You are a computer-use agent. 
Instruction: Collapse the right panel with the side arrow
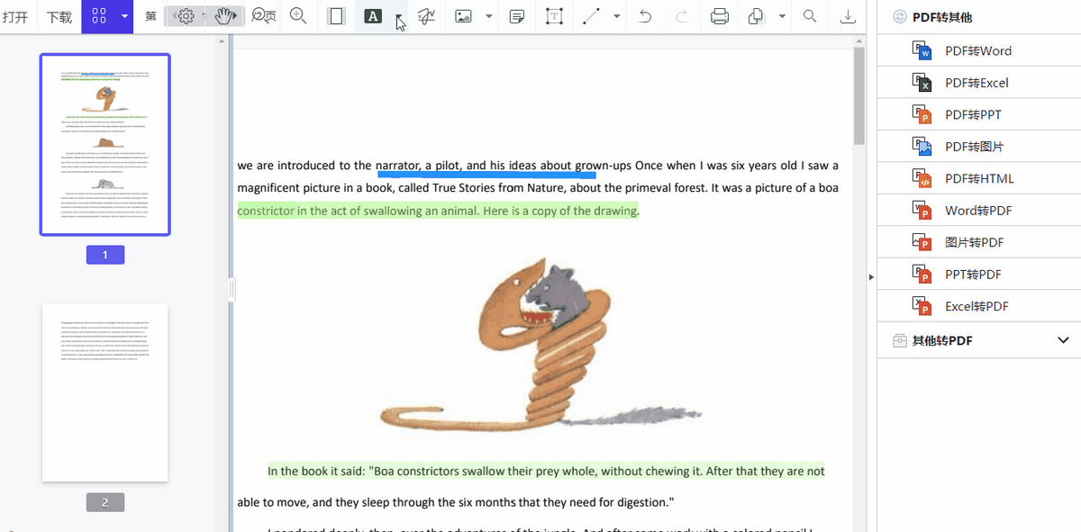(871, 277)
